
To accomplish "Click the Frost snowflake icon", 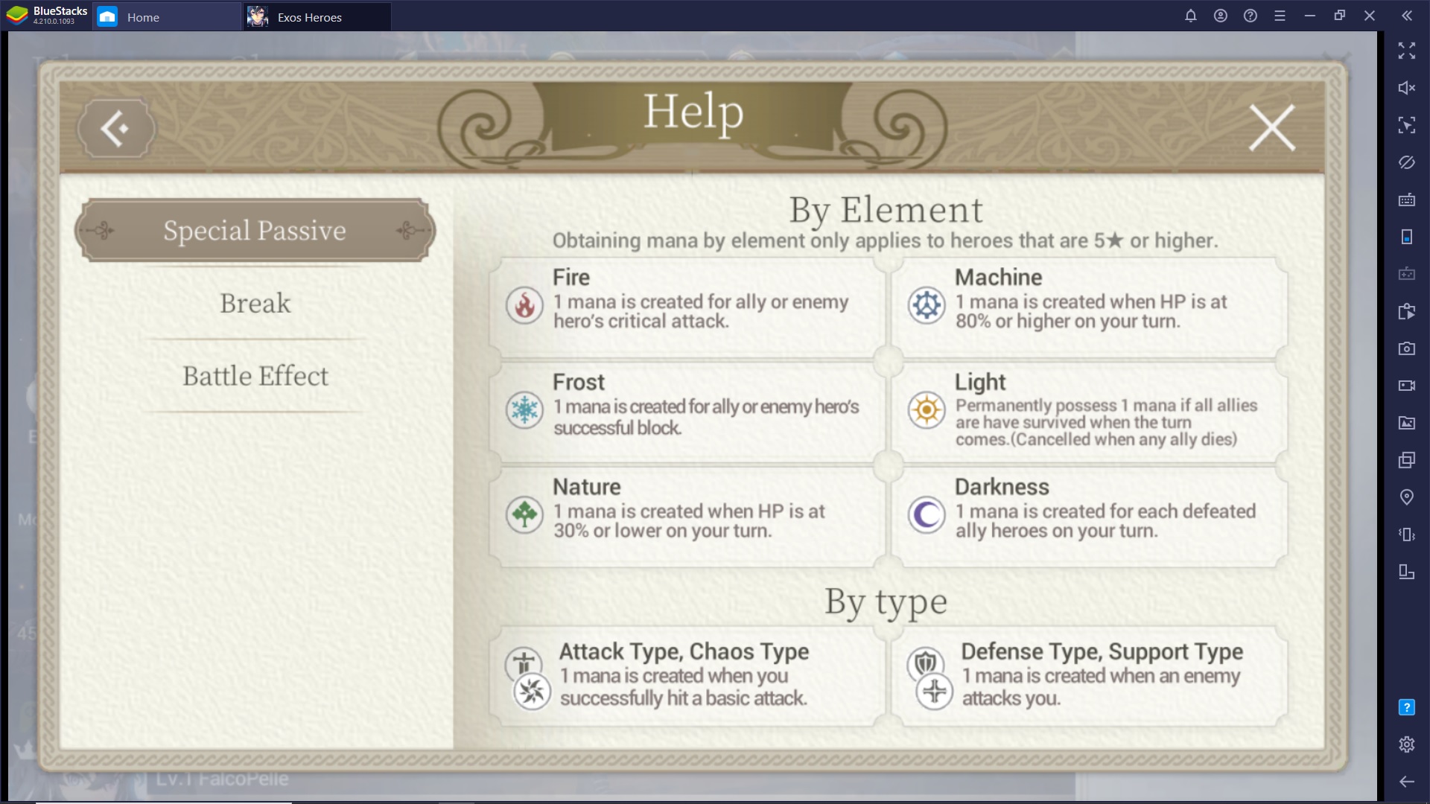I will click(524, 410).
